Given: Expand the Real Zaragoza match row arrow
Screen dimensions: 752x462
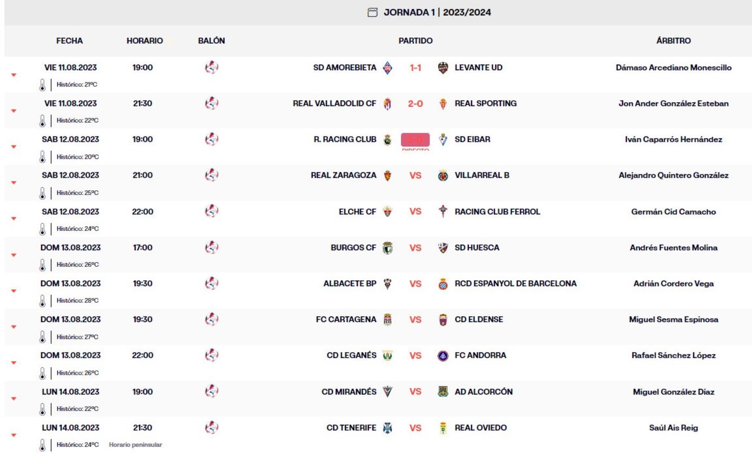Looking at the screenshot, I should [x=14, y=183].
